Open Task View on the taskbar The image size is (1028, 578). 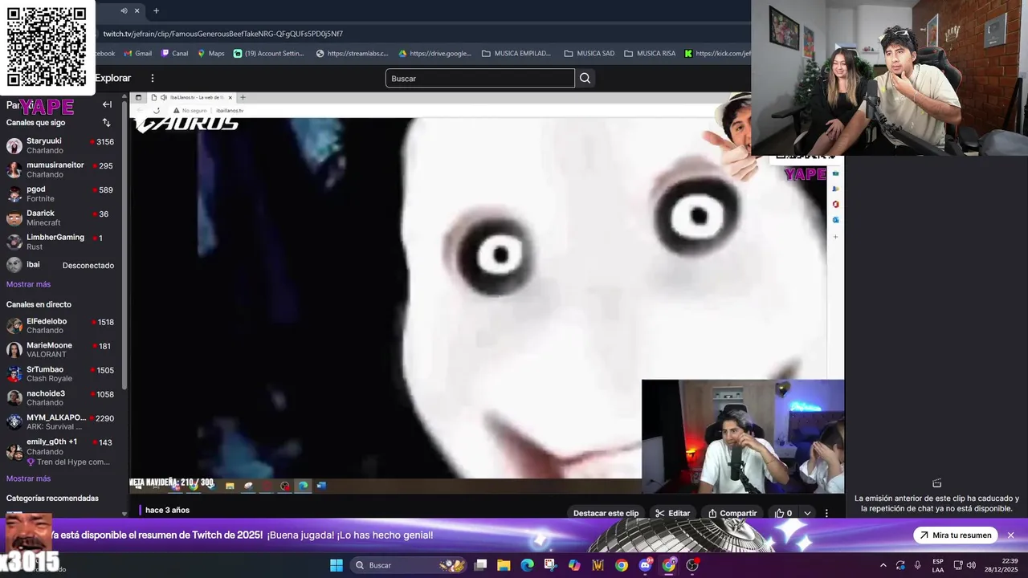pos(480,565)
